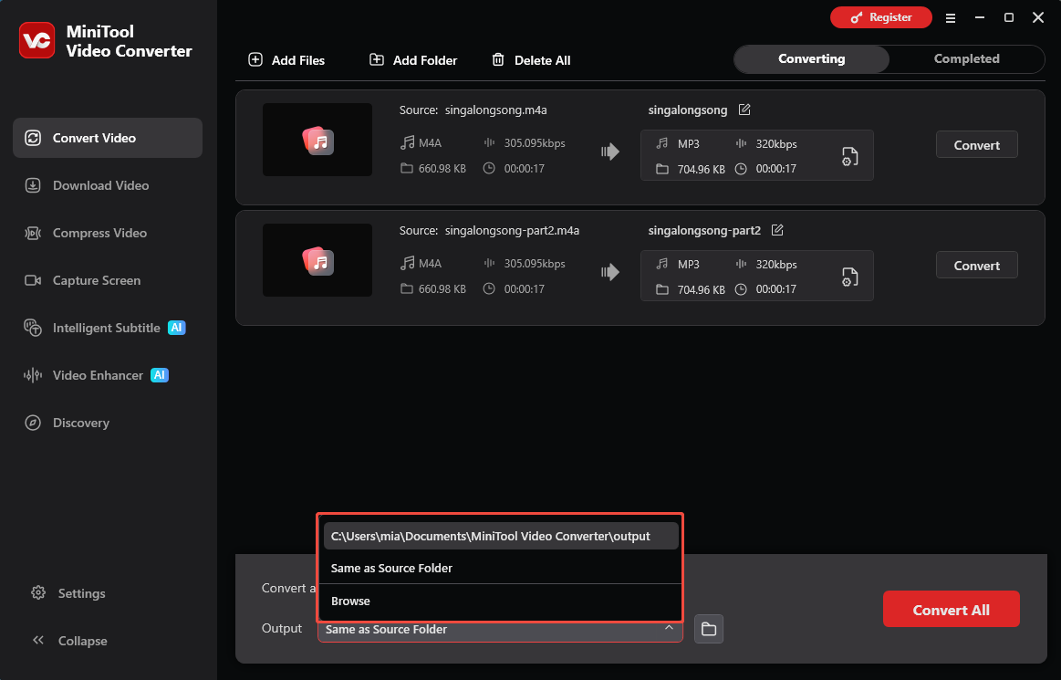Viewport: 1061px width, 680px height.
Task: Click the singalongsong-part2.m4a audio thumbnail
Action: (x=317, y=260)
